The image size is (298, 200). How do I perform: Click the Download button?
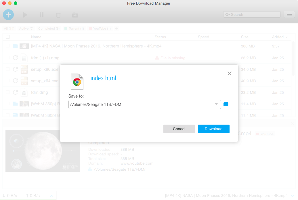pos(214,129)
